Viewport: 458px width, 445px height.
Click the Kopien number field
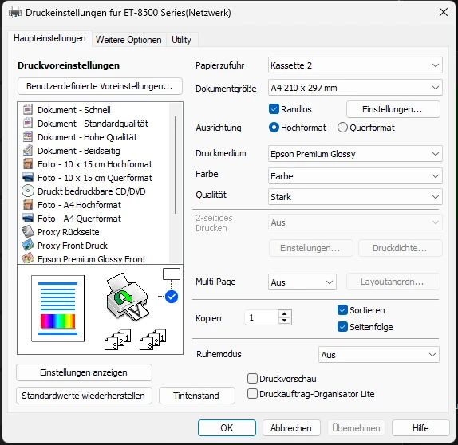coord(262,317)
